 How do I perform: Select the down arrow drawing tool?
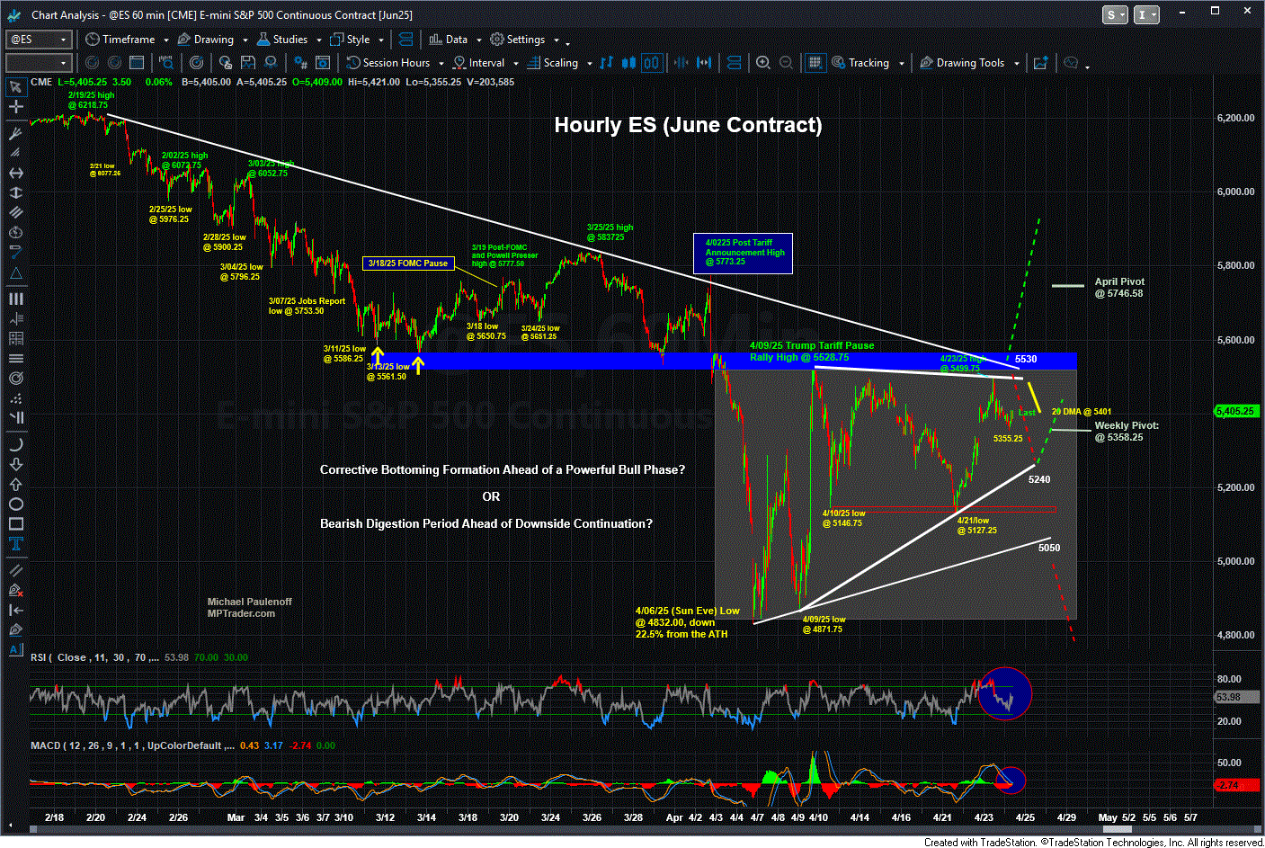pos(15,464)
